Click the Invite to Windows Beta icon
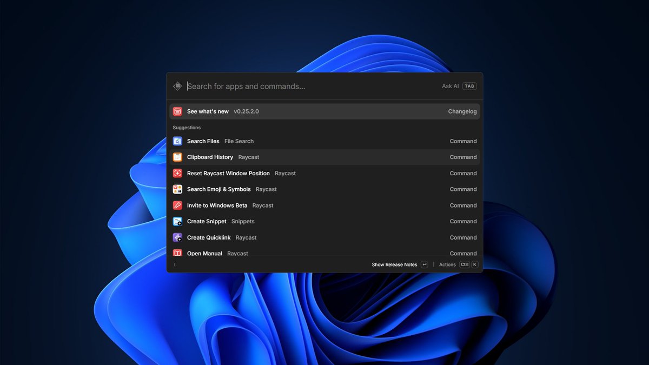This screenshot has height=365, width=649. [x=177, y=205]
